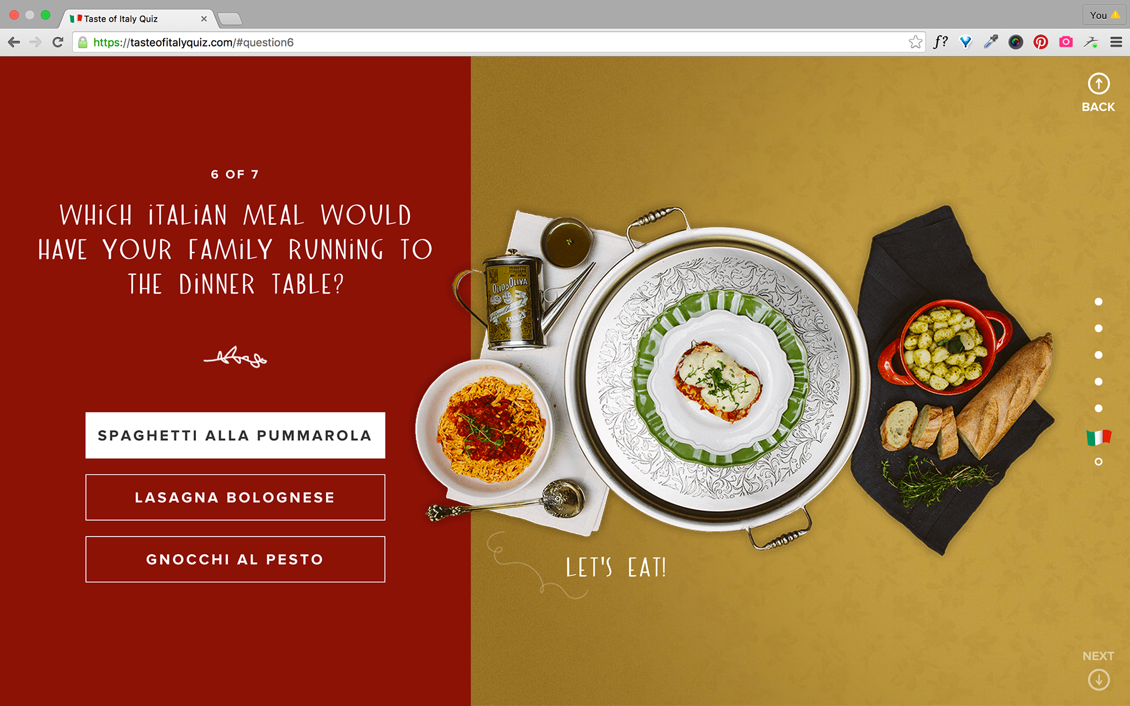The image size is (1130, 706).
Task: Open a new blank browser tab
Action: click(x=230, y=19)
